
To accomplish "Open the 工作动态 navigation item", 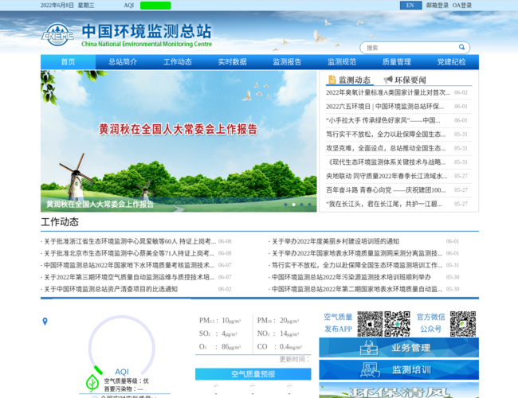I will (178, 62).
